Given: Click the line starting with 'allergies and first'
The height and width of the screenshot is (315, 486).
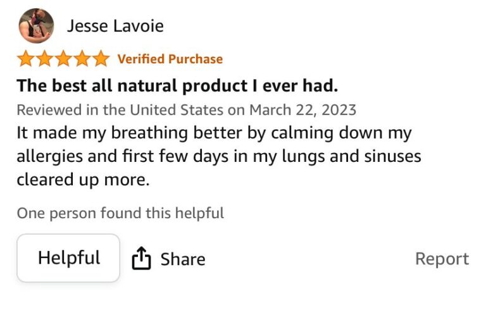Looking at the screenshot, I should point(218,156).
